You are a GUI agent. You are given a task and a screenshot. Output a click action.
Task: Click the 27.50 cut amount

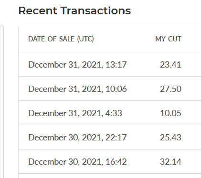coord(170,89)
